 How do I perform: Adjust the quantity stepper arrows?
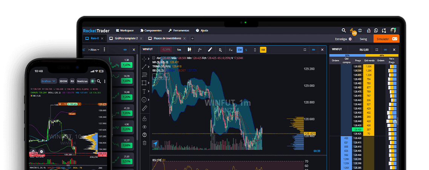(x=255, y=50)
